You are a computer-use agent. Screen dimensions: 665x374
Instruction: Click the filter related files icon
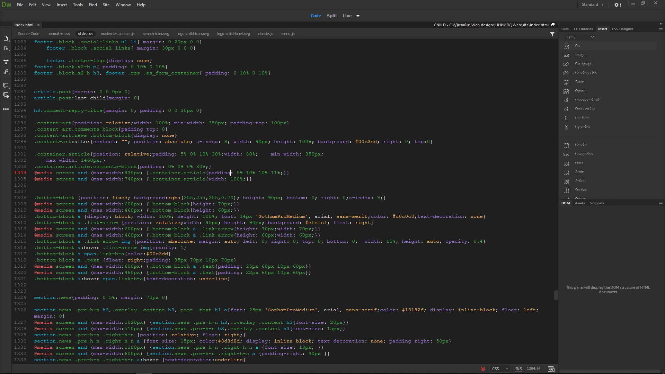(552, 34)
